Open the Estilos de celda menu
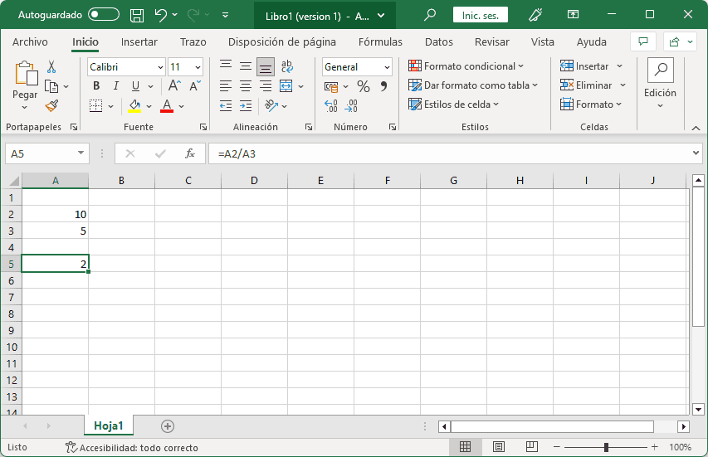This screenshot has width=708, height=457. click(453, 105)
